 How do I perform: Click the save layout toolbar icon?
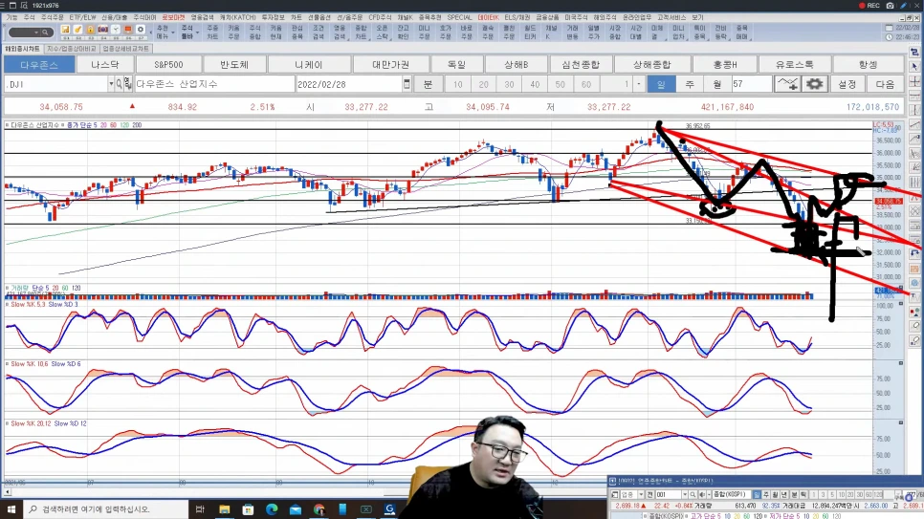pyautogui.click(x=65, y=30)
